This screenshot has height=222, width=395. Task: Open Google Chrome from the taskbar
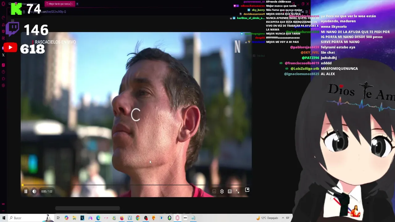click(138, 218)
